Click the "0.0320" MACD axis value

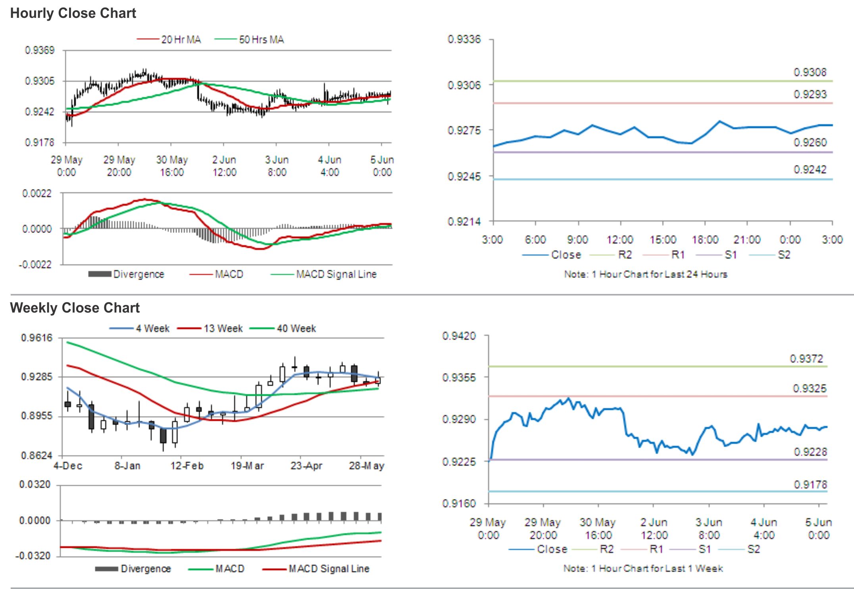coord(35,484)
